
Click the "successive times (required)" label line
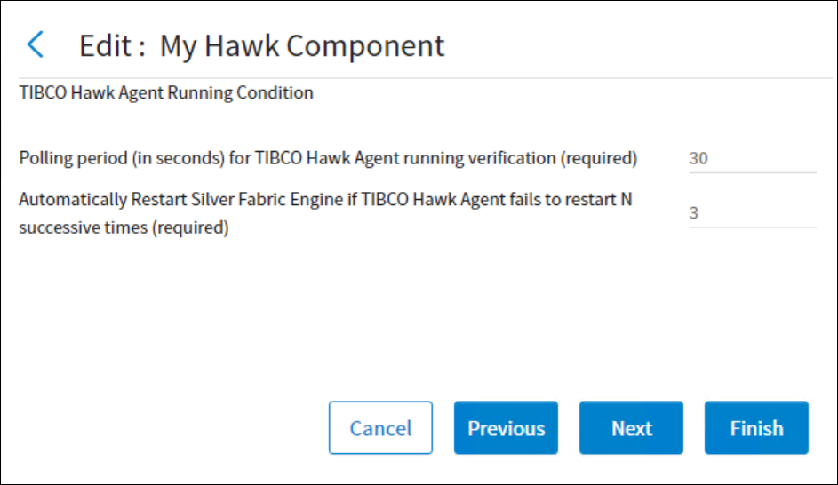(124, 228)
